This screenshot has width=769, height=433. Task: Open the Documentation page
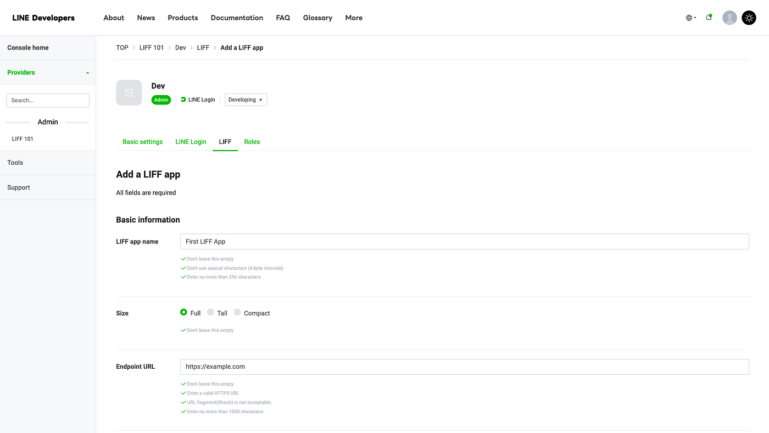[x=237, y=18]
